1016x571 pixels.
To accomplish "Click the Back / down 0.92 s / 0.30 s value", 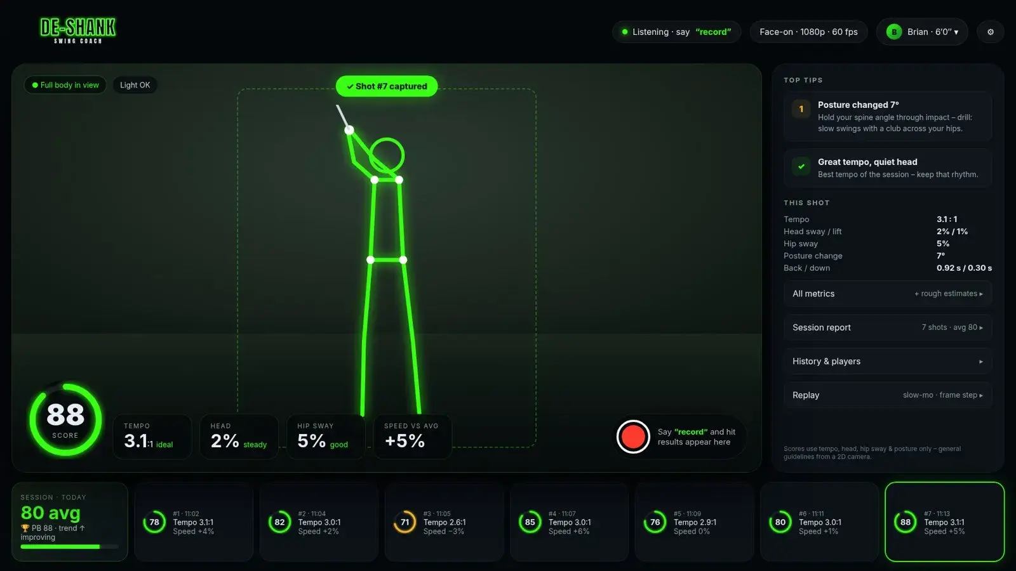I will (x=964, y=268).
